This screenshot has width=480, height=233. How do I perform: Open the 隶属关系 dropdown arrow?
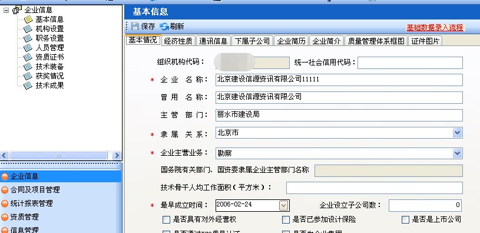(457, 133)
